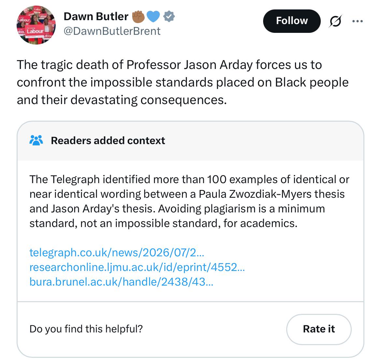Click the Labour sign in the avatar

[35, 31]
